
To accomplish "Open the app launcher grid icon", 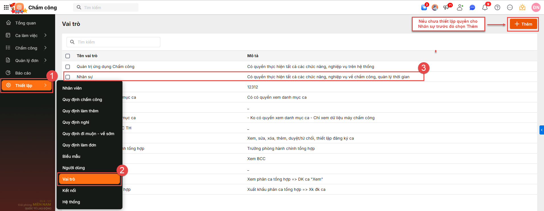I will coord(6,7).
